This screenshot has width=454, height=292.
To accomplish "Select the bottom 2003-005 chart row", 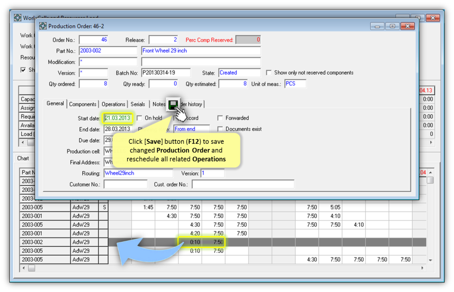I will (x=223, y=260).
